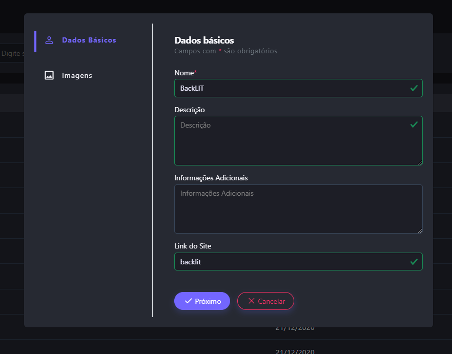
Task: Click the background Digite search field
Action: pyautogui.click(x=12, y=54)
